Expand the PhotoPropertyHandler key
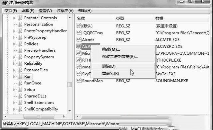Viewport: 213px width, 130px height. pyautogui.click(x=14, y=31)
